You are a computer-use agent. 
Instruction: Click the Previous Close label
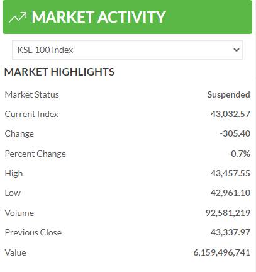33,232
